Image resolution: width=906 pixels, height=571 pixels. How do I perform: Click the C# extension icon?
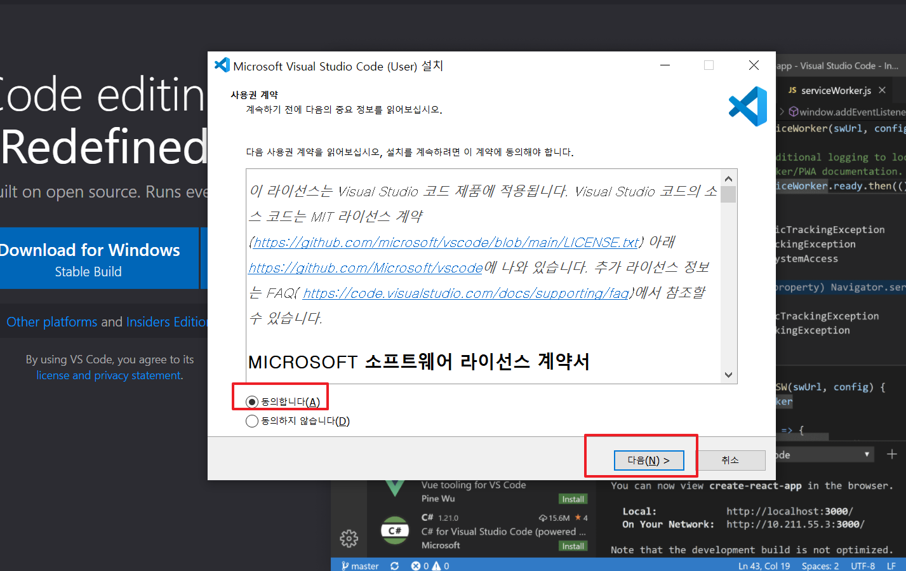pos(395,530)
